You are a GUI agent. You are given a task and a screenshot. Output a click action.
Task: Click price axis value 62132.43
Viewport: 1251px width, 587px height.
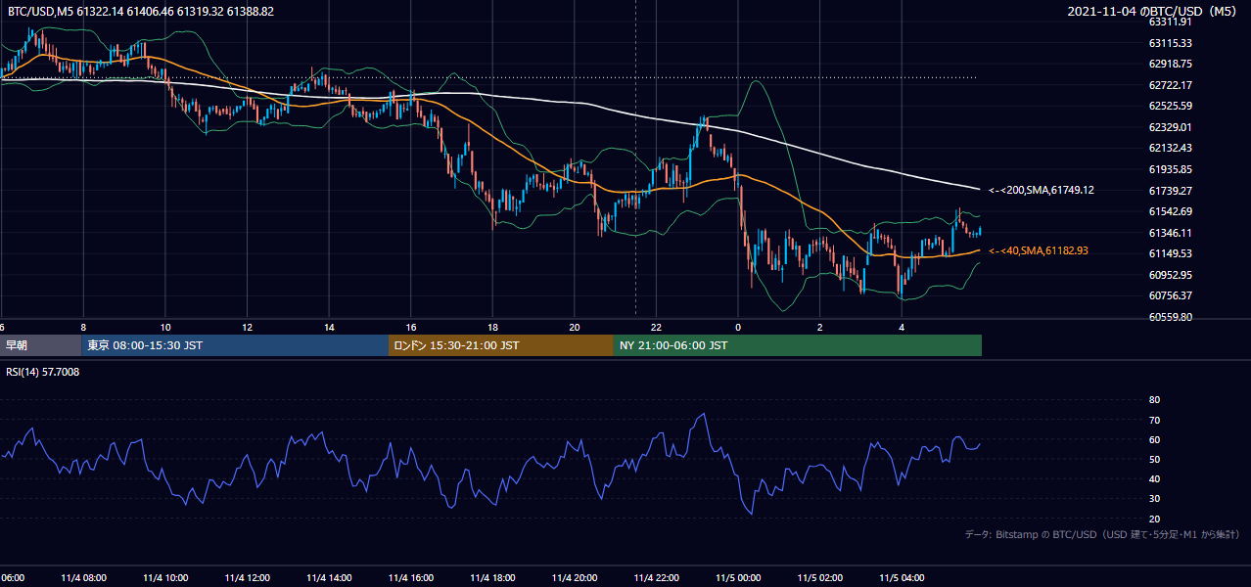pos(1170,148)
